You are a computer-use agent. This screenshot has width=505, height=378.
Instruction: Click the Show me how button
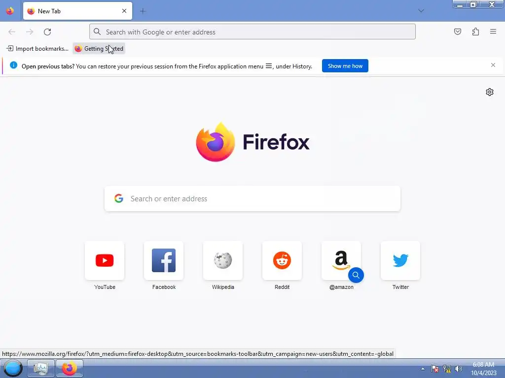[x=345, y=66]
